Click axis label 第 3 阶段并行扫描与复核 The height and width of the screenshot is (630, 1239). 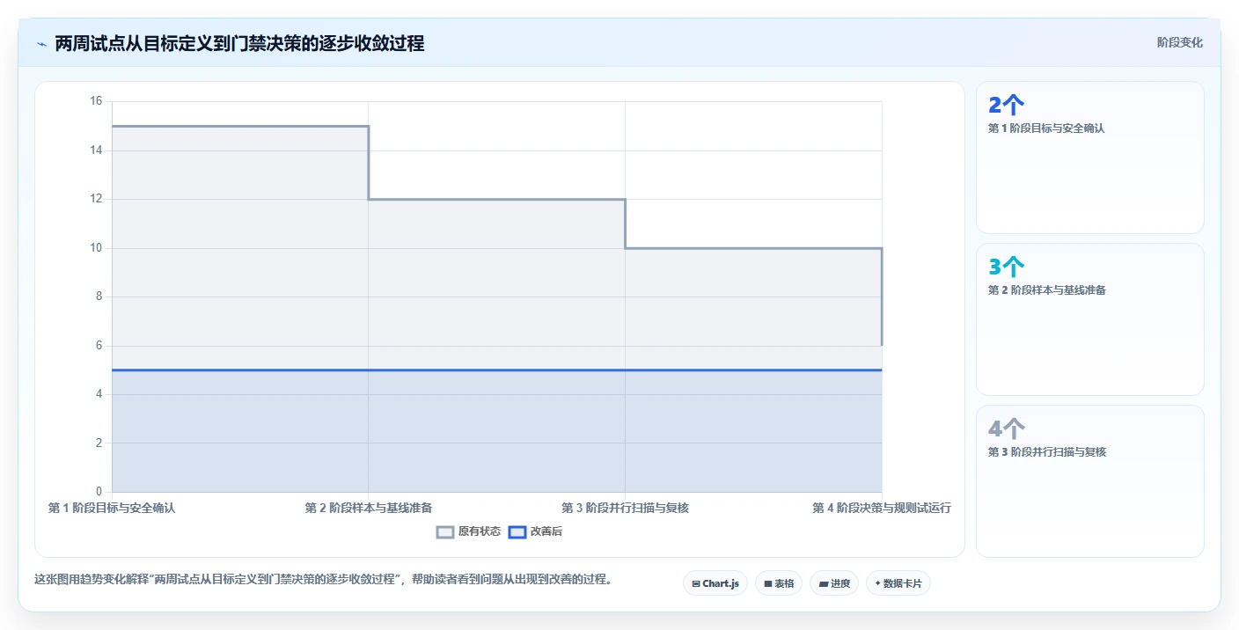click(626, 508)
